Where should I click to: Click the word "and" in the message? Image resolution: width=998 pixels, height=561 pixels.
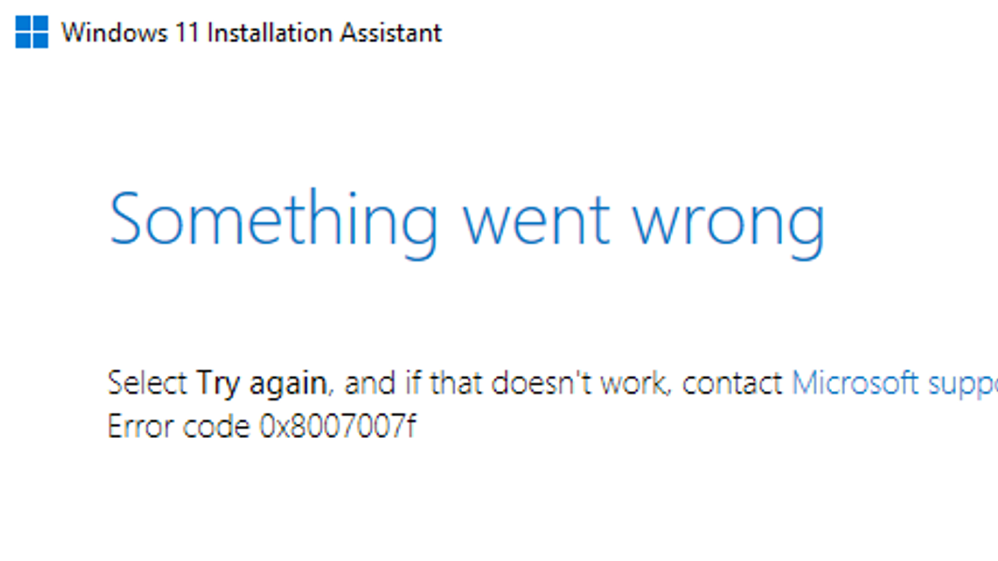coord(370,383)
